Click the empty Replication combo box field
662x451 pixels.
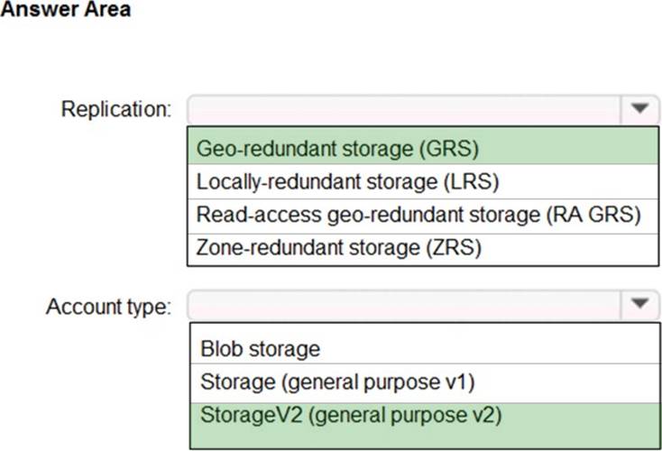click(404, 109)
